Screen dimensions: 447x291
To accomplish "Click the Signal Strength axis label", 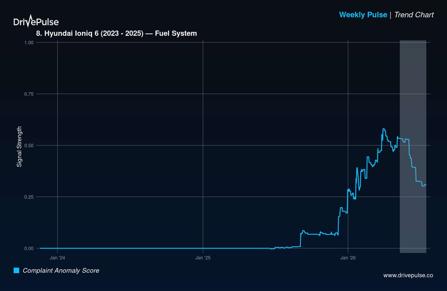I will pyautogui.click(x=19, y=147).
